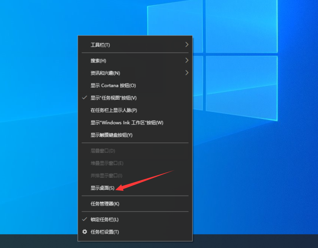This screenshot has height=248, width=318.
Task: Click the checkmark beside 显示"任务视图"按钮
Action: click(x=84, y=98)
